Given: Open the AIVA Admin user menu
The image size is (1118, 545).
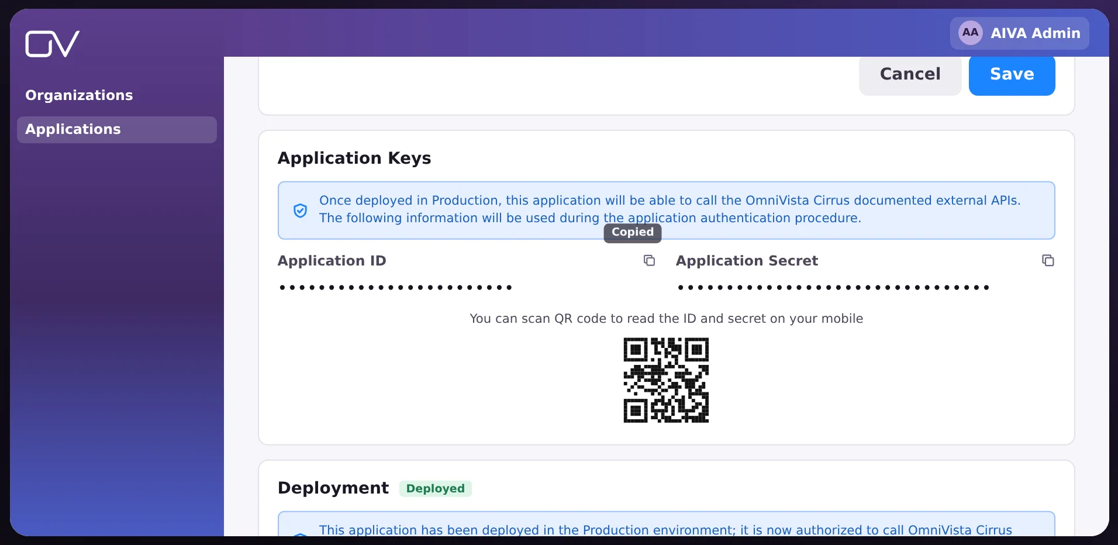Looking at the screenshot, I should click(1019, 33).
